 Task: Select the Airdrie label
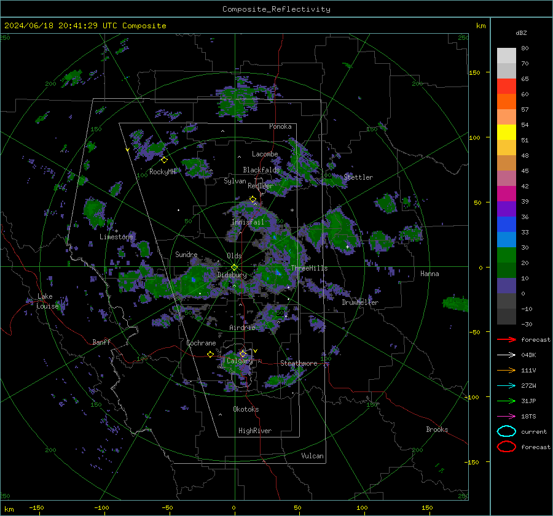click(242, 328)
